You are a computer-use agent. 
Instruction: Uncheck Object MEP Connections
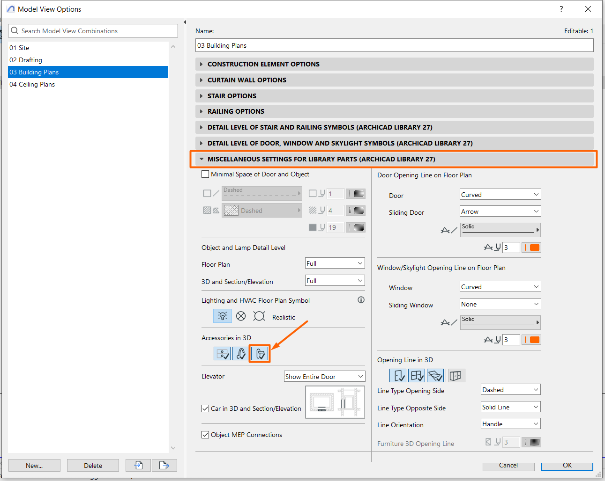pos(205,435)
